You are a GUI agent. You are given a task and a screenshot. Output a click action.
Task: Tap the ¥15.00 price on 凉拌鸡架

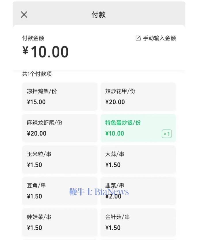36,102
